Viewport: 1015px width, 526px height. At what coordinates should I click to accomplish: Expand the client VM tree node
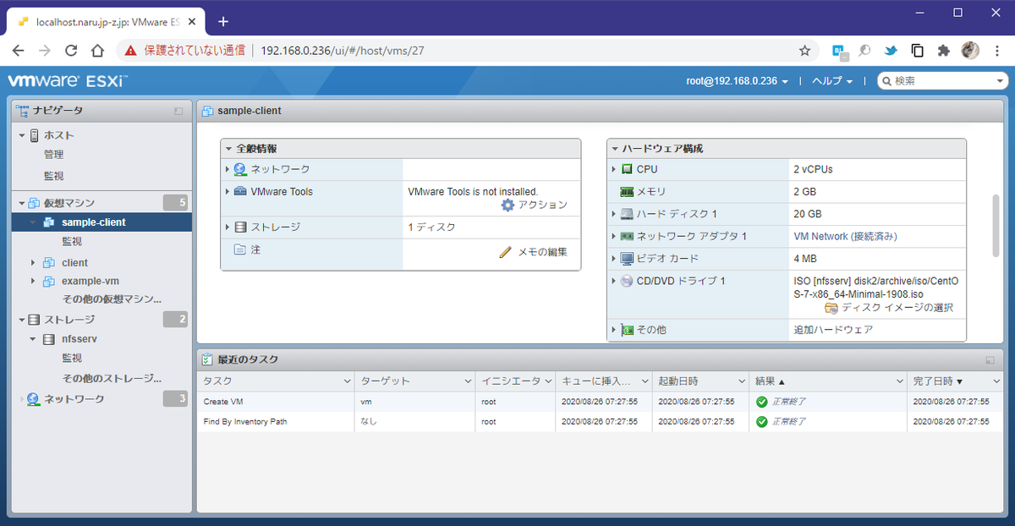click(x=33, y=263)
